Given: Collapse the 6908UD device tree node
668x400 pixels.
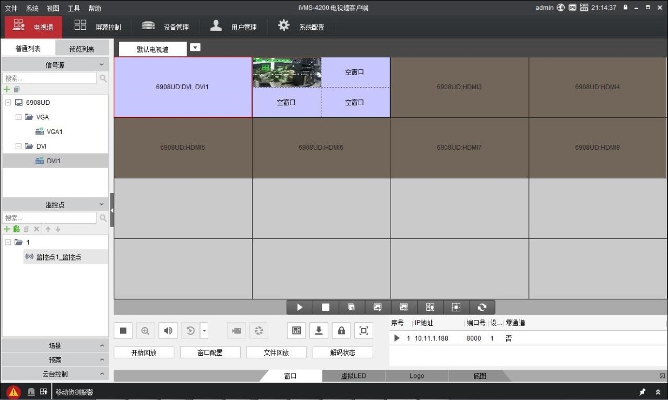Looking at the screenshot, I should [8, 103].
